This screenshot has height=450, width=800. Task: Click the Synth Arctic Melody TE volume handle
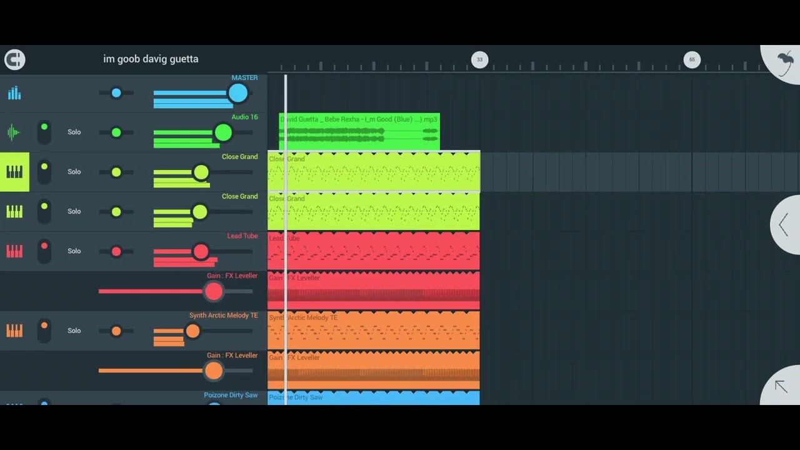point(192,331)
